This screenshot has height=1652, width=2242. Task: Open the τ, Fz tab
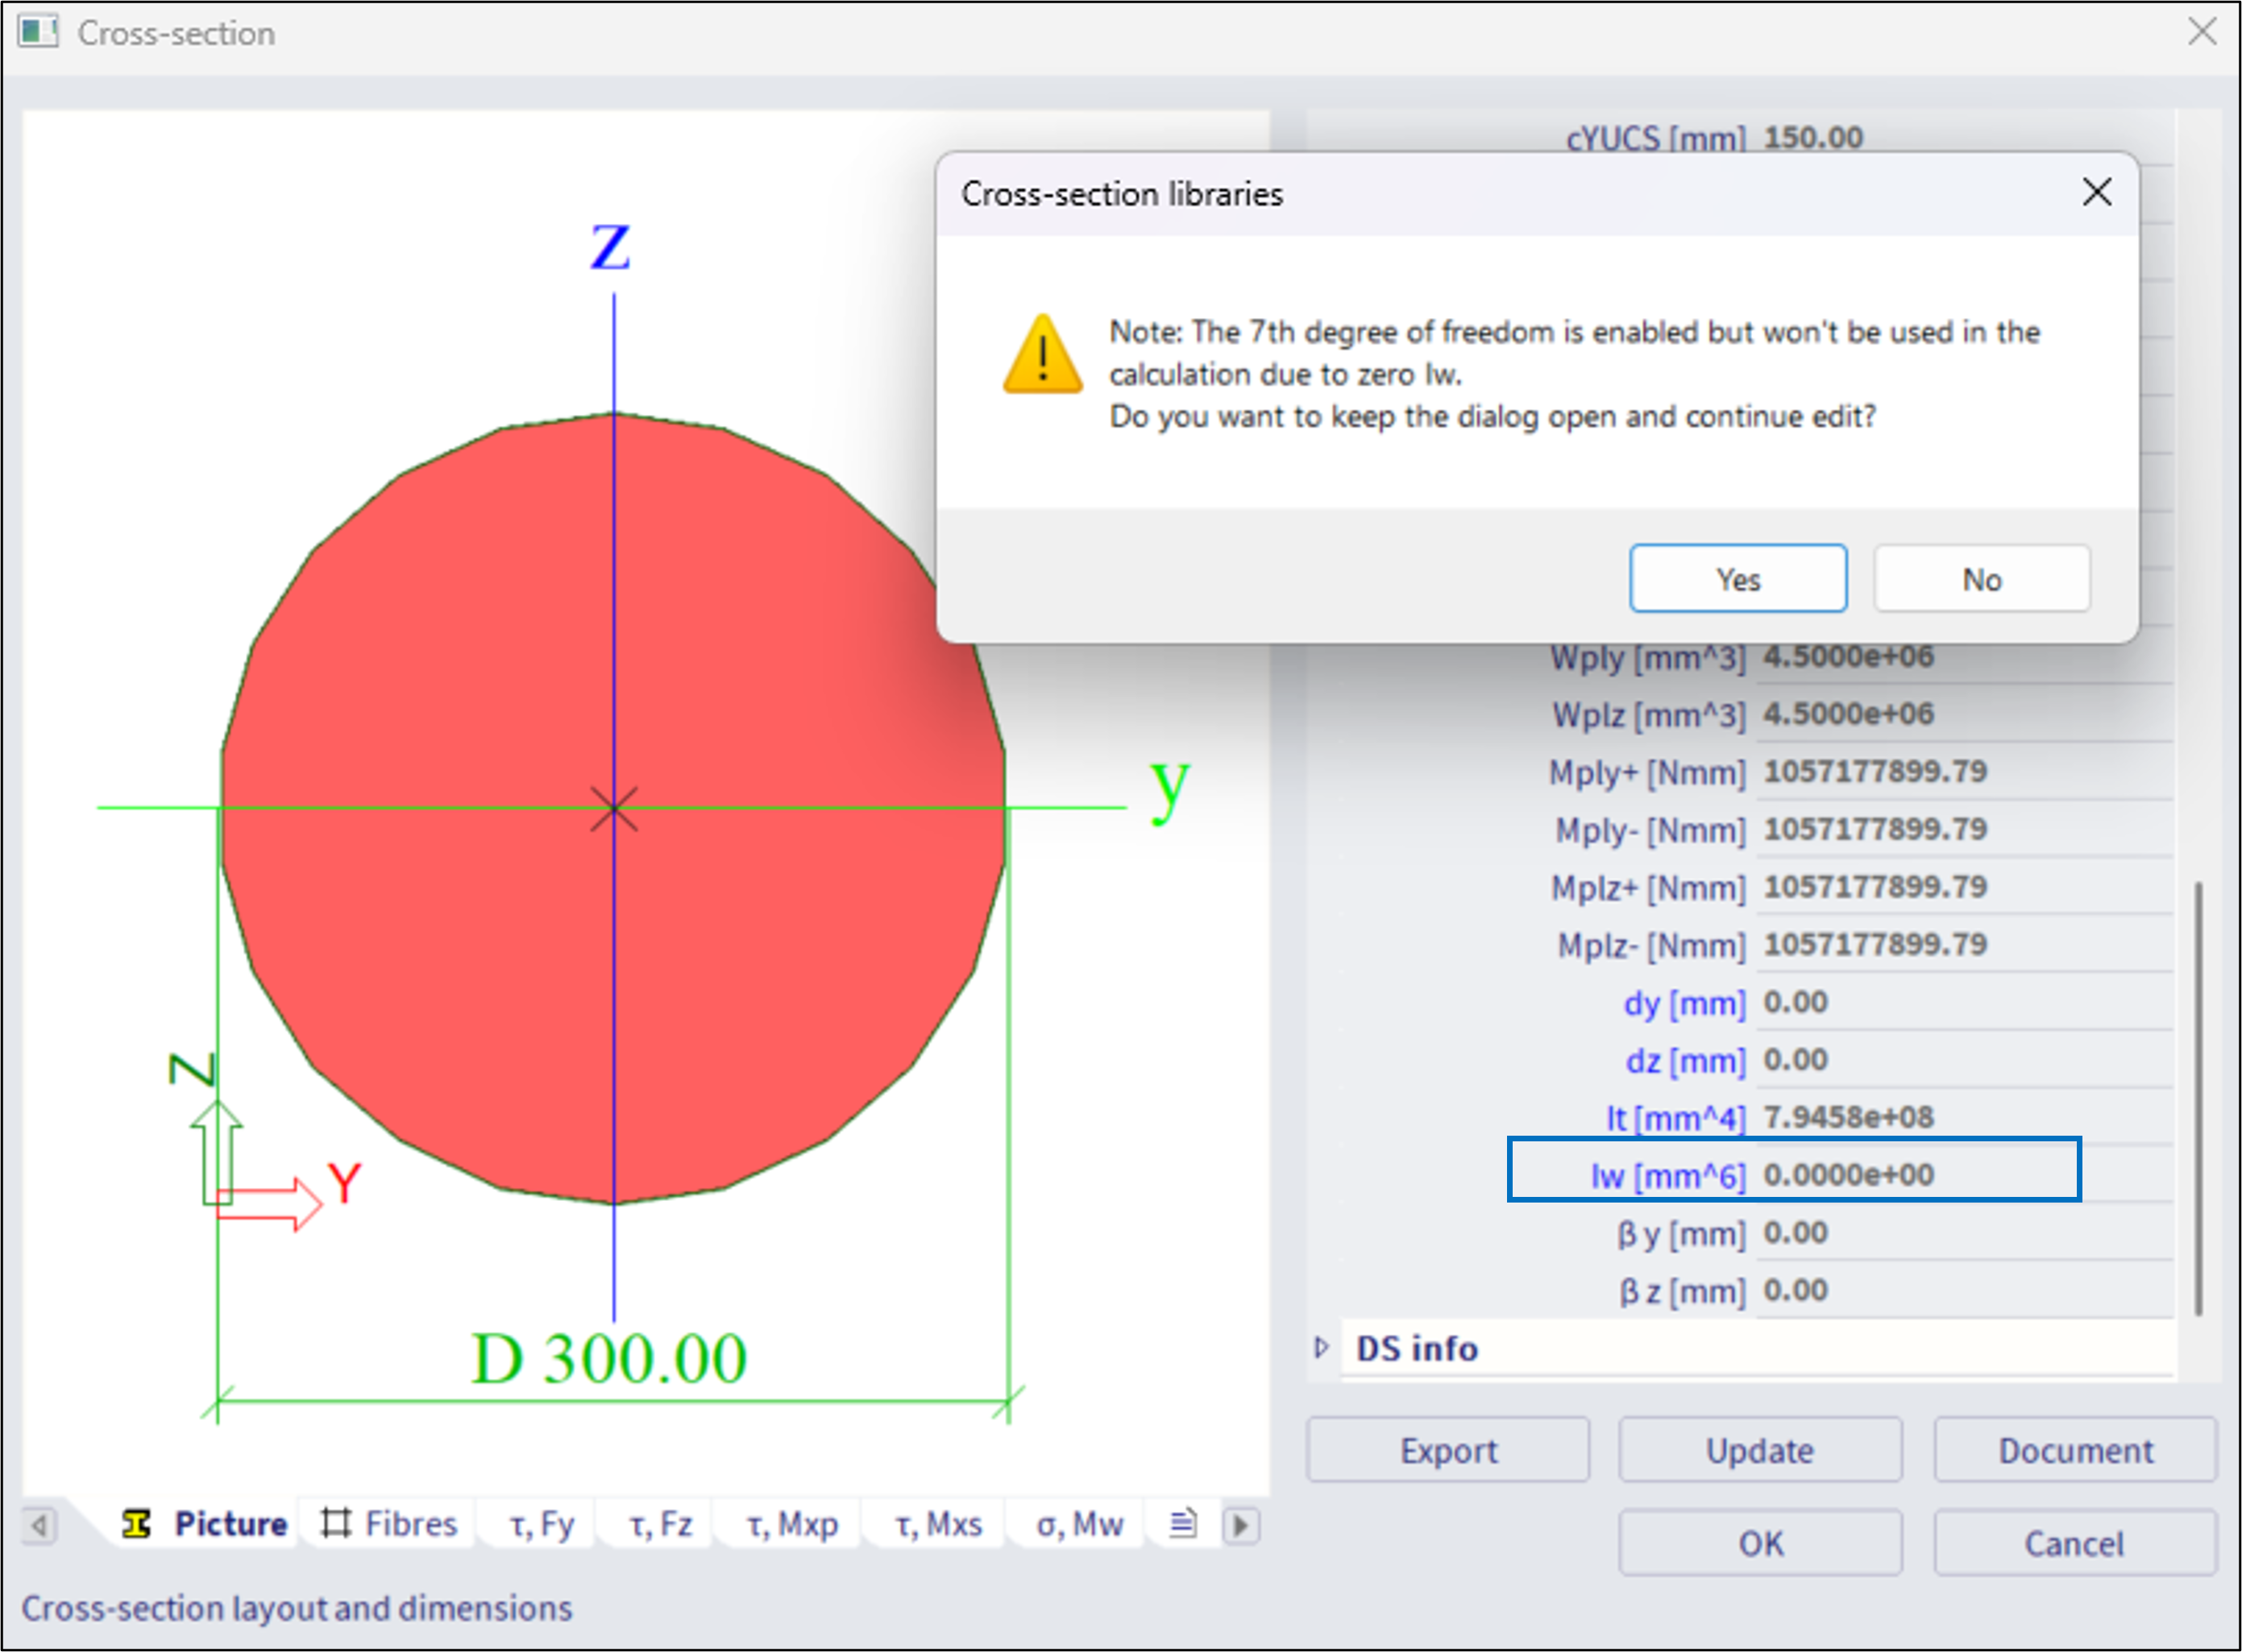pyautogui.click(x=660, y=1524)
